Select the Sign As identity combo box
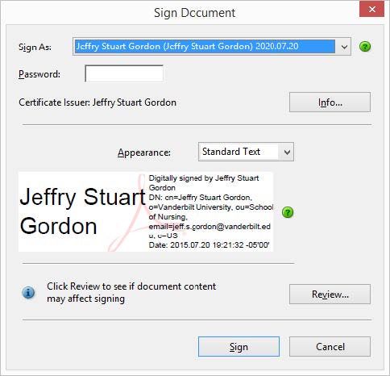Image resolution: width=390 pixels, height=376 pixels. pos(212,47)
